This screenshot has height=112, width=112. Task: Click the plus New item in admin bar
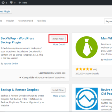23,2
